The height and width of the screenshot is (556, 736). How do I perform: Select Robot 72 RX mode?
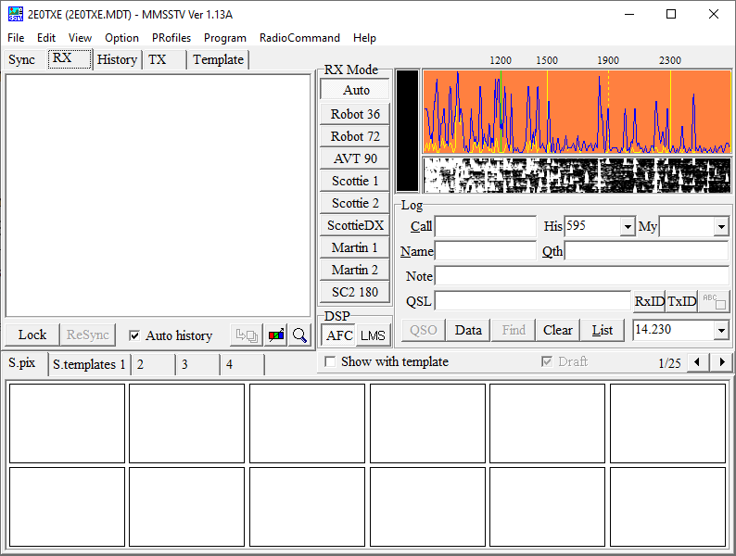pyautogui.click(x=355, y=136)
